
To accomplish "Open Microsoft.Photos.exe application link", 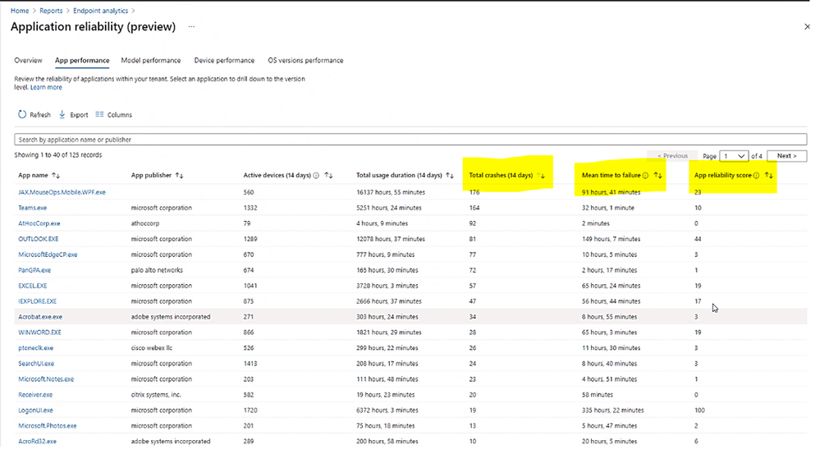I will click(47, 425).
